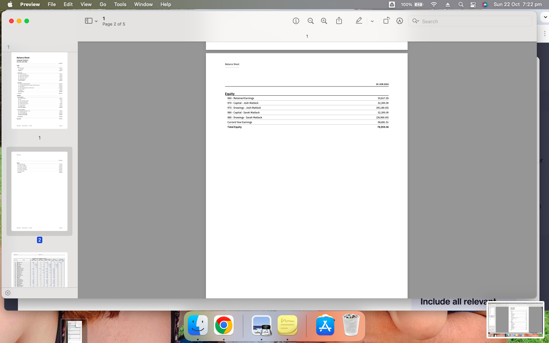Click the Zoom Out magnifier icon
This screenshot has width=549, height=343.
(x=310, y=21)
